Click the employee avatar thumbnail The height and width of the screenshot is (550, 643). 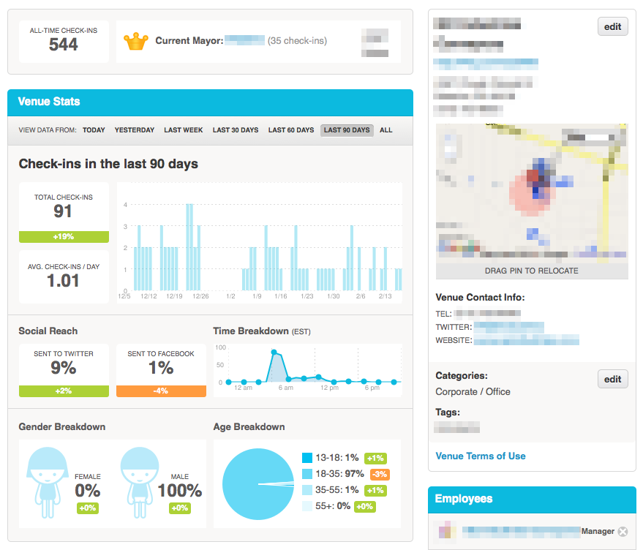pyautogui.click(x=447, y=532)
